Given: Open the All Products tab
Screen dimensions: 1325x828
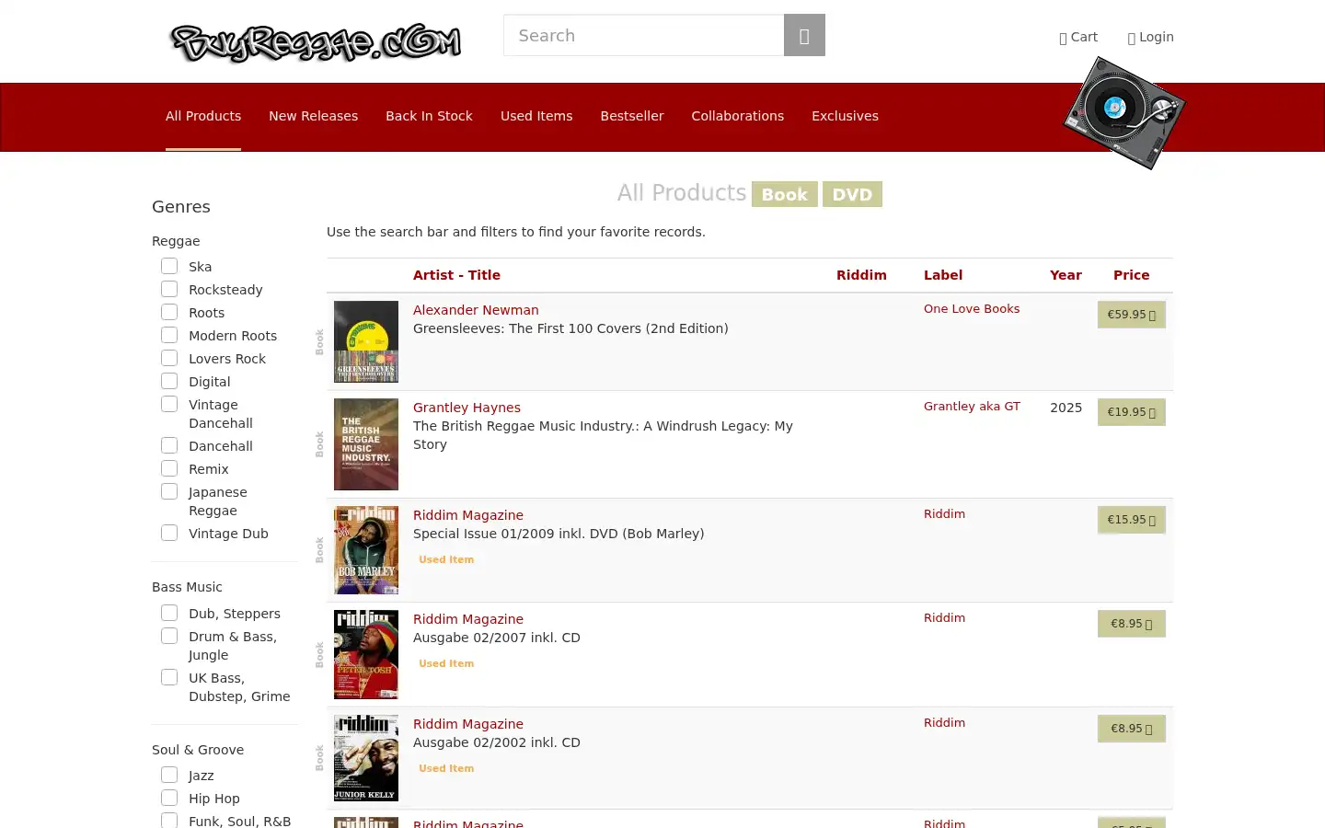Looking at the screenshot, I should pyautogui.click(x=203, y=116).
